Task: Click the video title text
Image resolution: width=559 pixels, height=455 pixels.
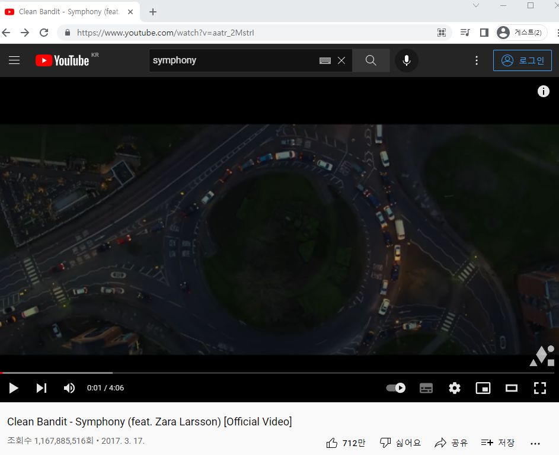Action: pyautogui.click(x=149, y=421)
